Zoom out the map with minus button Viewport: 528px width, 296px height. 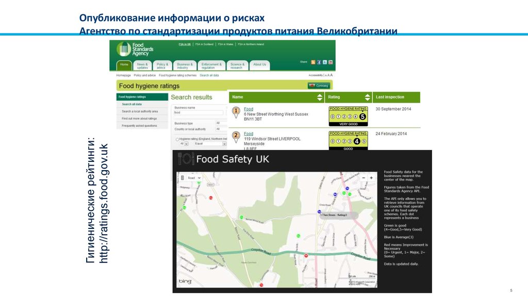click(x=364, y=178)
